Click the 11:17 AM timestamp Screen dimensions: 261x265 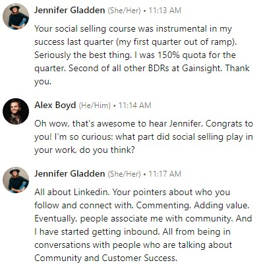click(x=165, y=174)
